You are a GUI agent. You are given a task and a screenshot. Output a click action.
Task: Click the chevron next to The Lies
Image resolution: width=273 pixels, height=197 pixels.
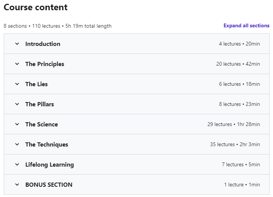point(17,84)
